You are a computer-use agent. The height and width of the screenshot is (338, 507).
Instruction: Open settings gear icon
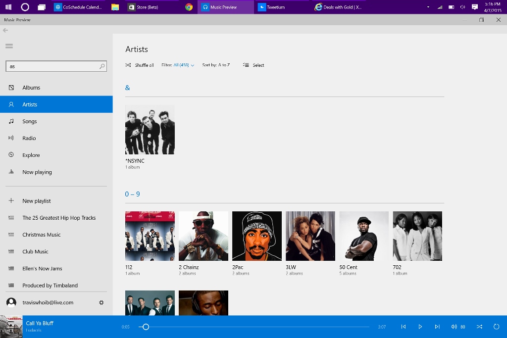point(101,302)
